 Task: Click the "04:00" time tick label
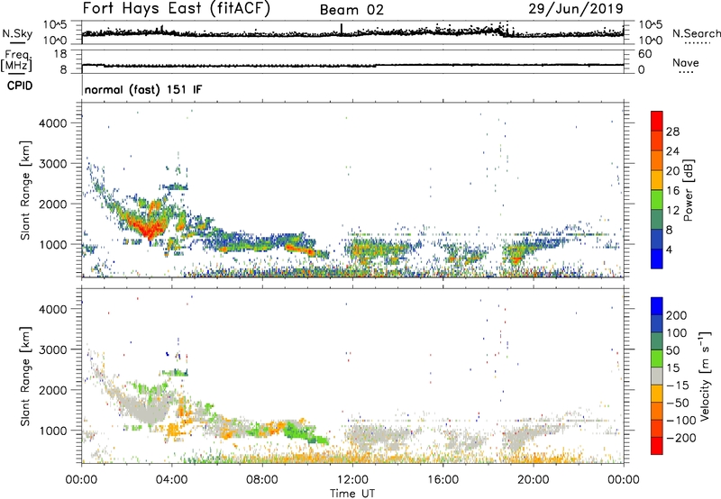[172, 480]
